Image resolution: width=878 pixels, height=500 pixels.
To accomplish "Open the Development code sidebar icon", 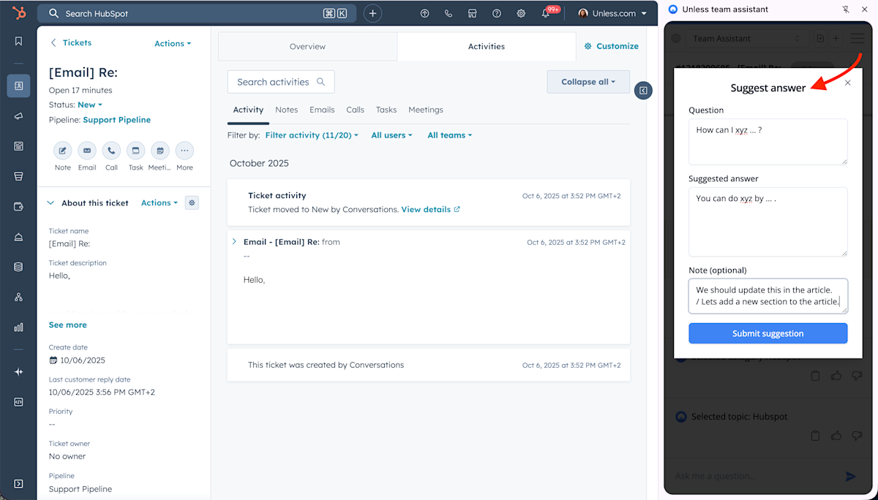I will [18, 402].
